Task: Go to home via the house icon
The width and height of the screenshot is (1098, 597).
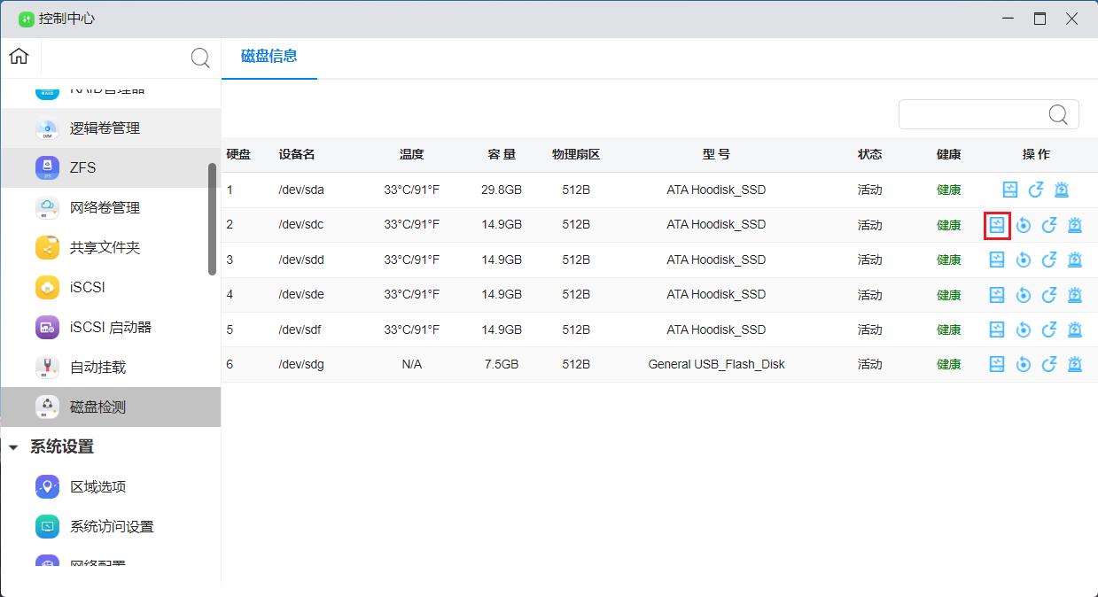Action: 19,57
